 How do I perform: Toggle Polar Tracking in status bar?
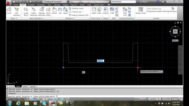coord(40,99)
